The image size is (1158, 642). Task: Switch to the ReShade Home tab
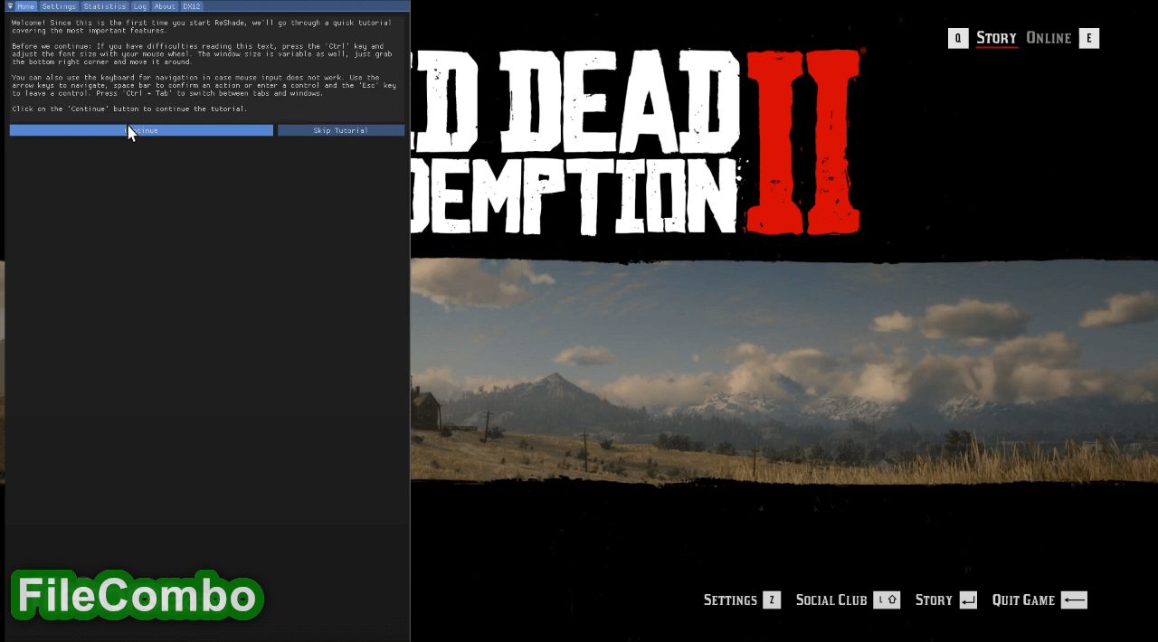tap(25, 6)
